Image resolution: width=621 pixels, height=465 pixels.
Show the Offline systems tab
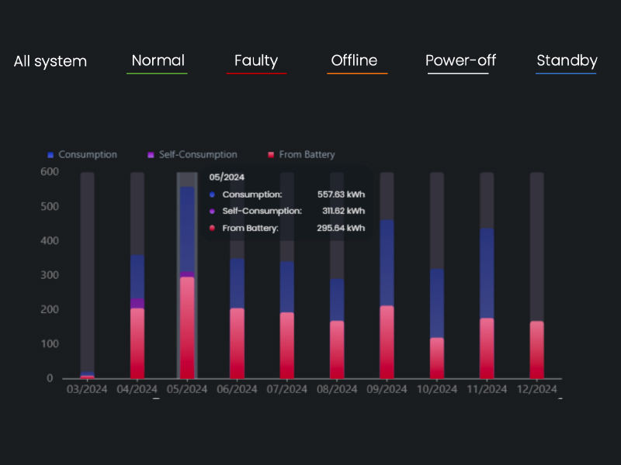[354, 60]
